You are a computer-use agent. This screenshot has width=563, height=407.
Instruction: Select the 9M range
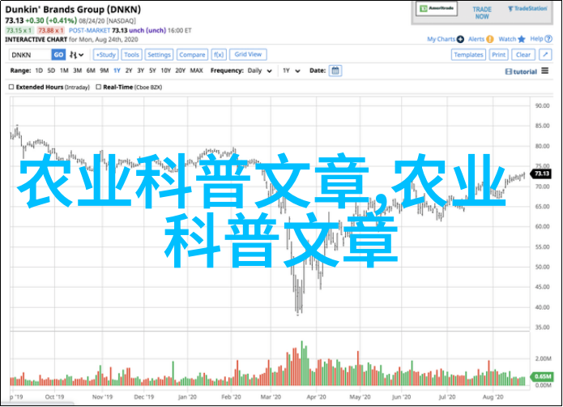104,71
